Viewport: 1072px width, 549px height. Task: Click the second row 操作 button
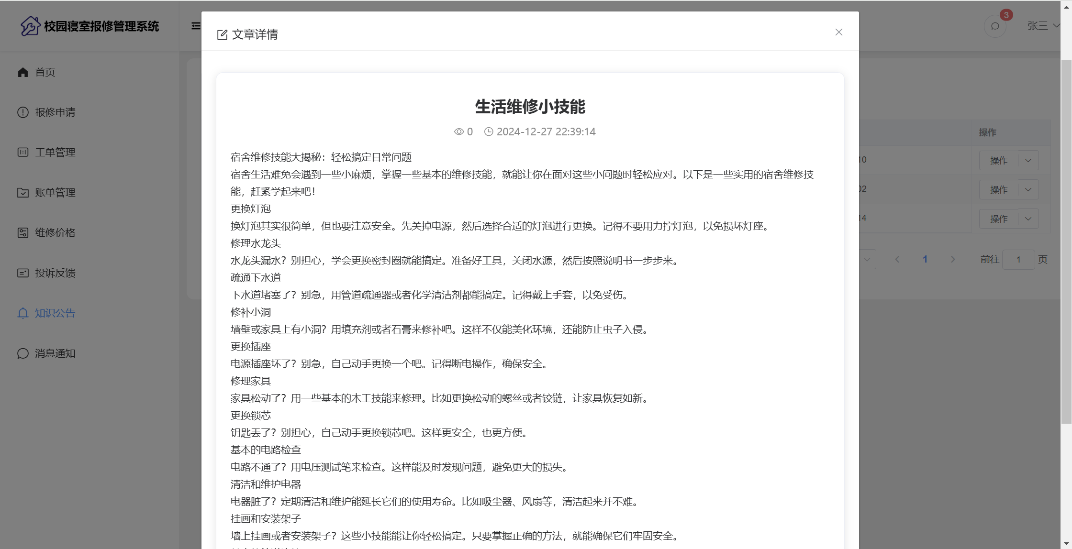(998, 190)
